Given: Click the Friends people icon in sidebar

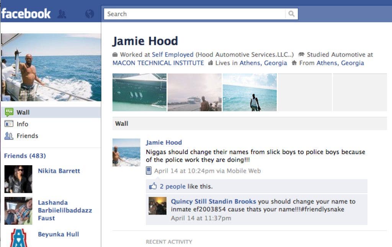Looking at the screenshot, I should 9,136.
